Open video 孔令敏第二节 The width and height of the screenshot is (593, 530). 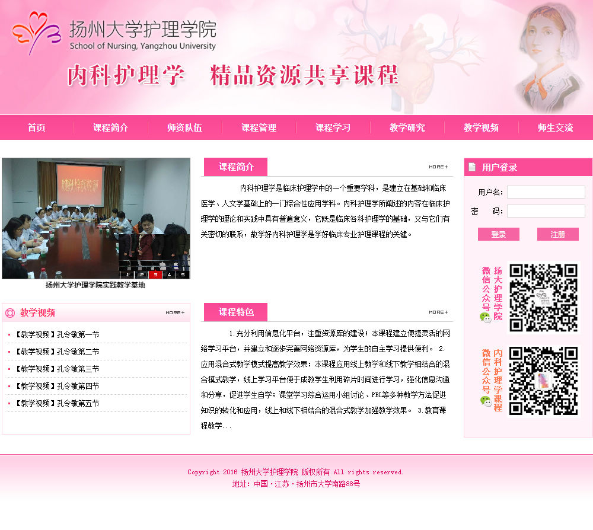[58, 352]
